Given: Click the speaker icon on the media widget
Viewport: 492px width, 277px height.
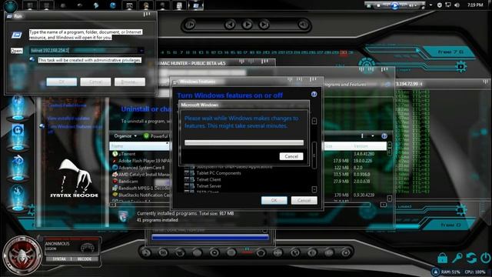Looking at the screenshot, I should click(303, 24).
